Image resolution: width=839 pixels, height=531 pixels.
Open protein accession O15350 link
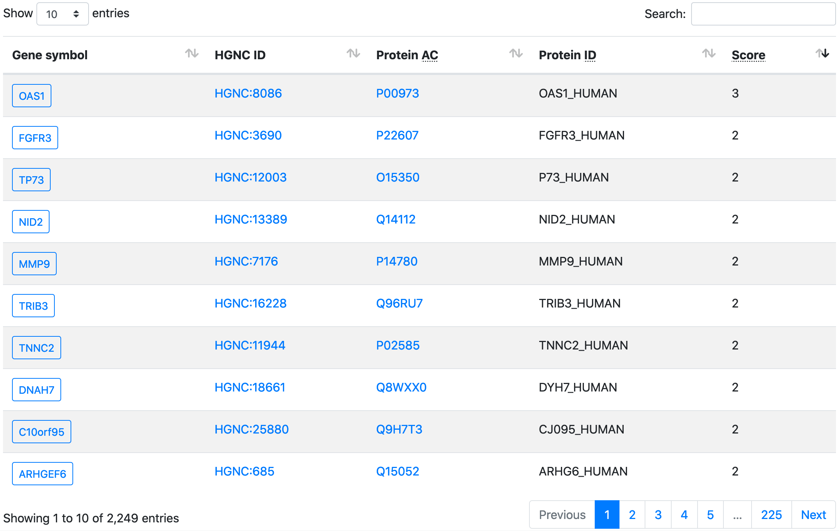pos(398,177)
